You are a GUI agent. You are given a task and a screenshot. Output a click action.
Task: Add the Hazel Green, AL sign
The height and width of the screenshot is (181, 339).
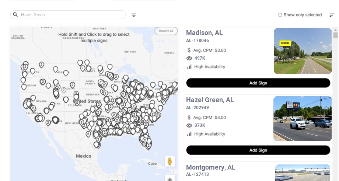tap(258, 150)
